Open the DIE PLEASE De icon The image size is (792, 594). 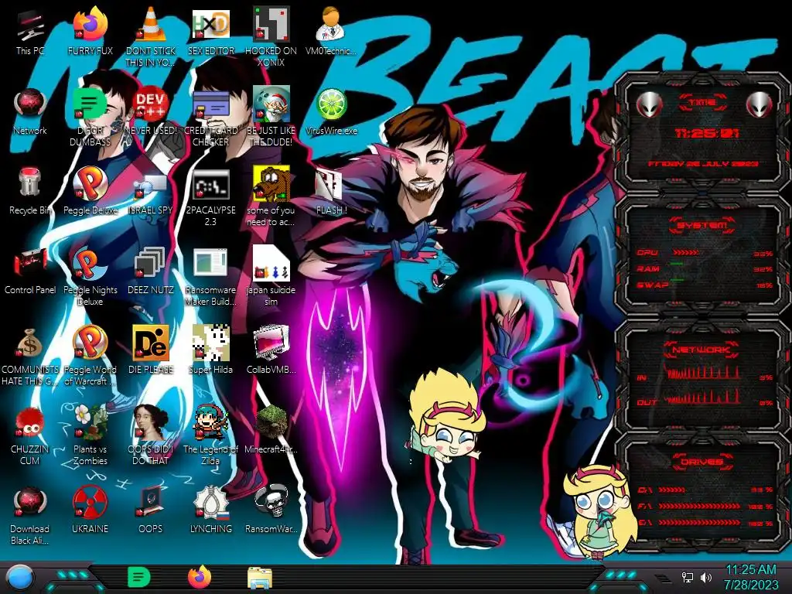[150, 350]
